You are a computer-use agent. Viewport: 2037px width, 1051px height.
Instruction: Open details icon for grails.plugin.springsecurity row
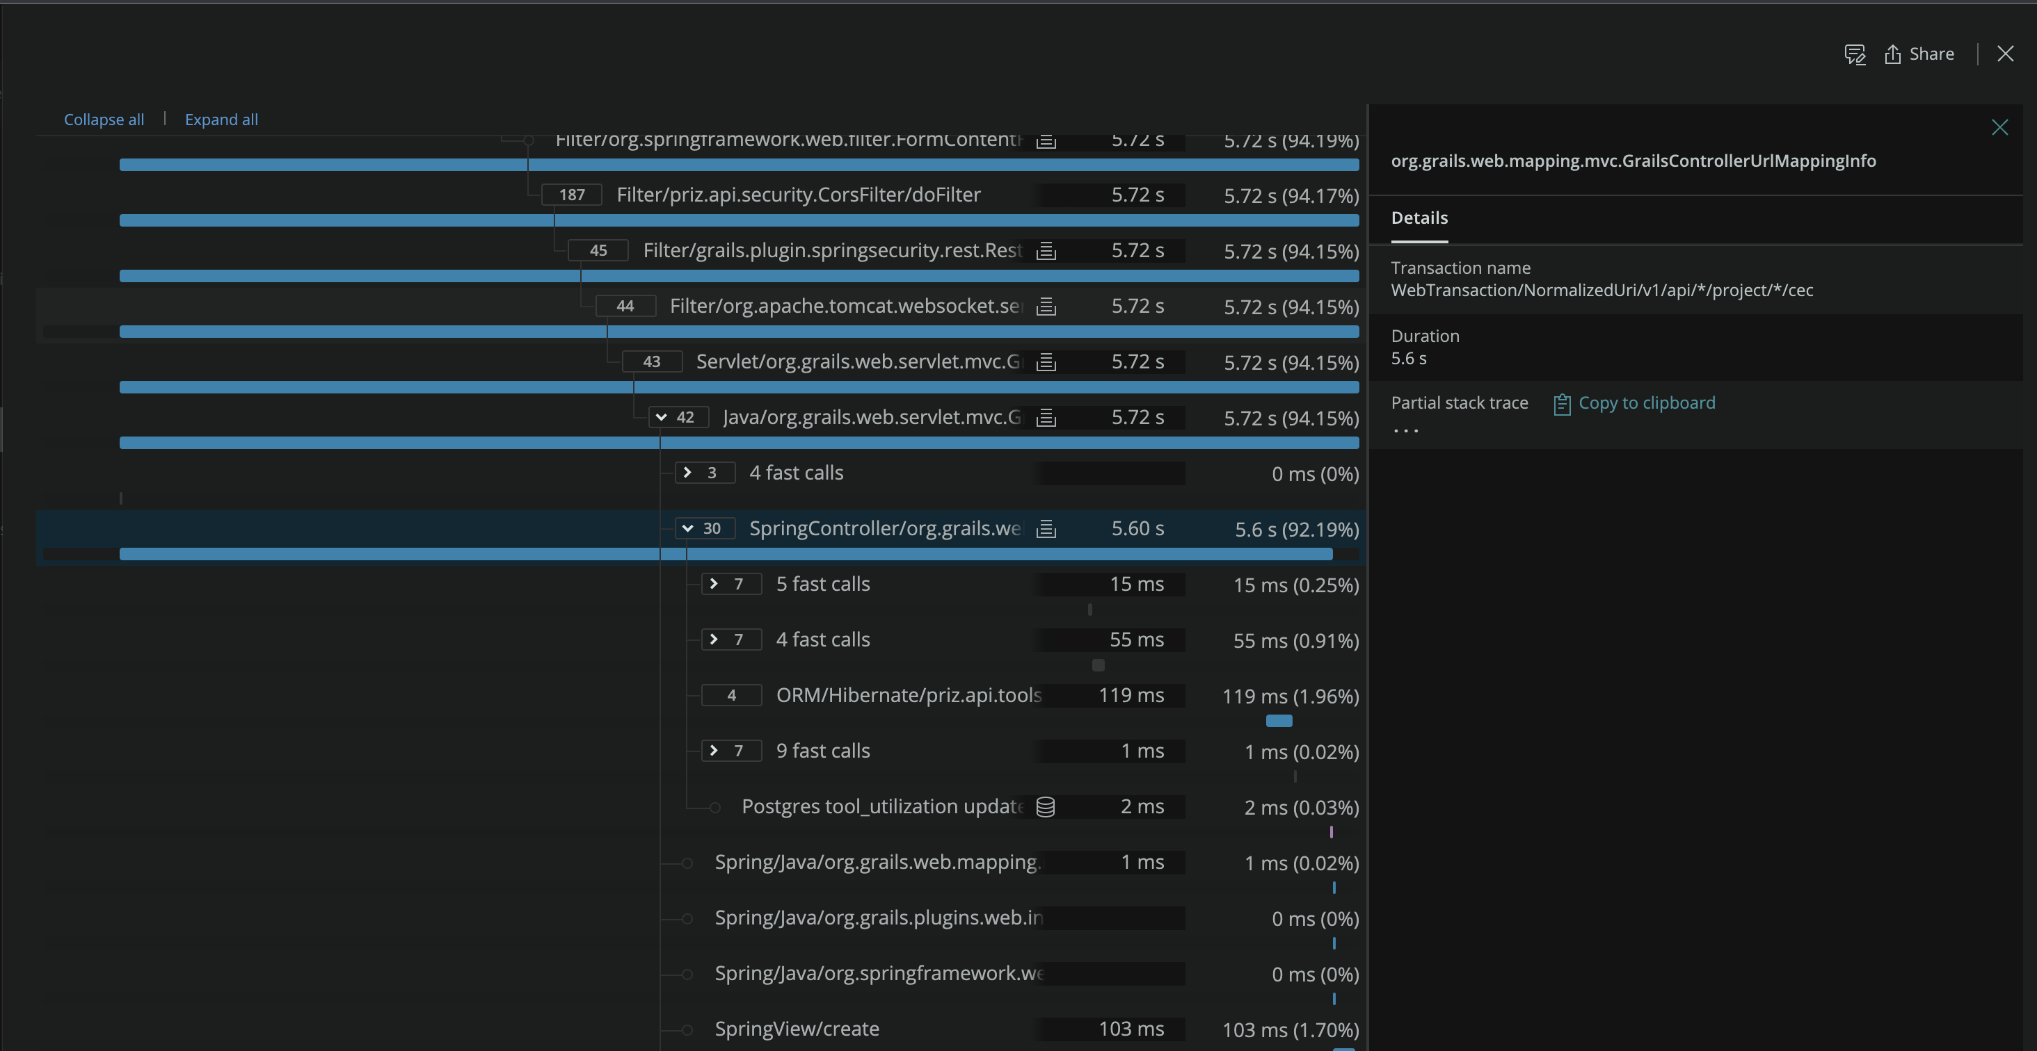[1046, 252]
